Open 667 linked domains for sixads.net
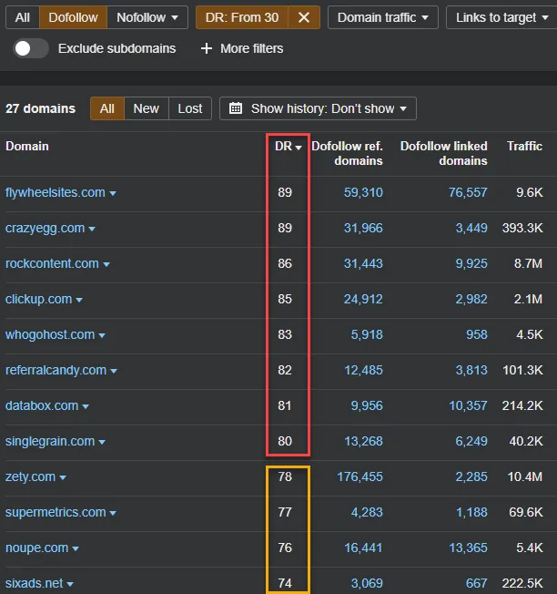The image size is (557, 594). point(477,583)
